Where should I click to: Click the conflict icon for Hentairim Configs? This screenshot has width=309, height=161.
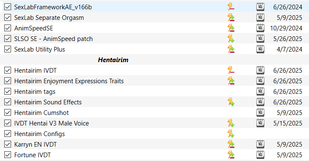pyautogui.click(x=231, y=134)
